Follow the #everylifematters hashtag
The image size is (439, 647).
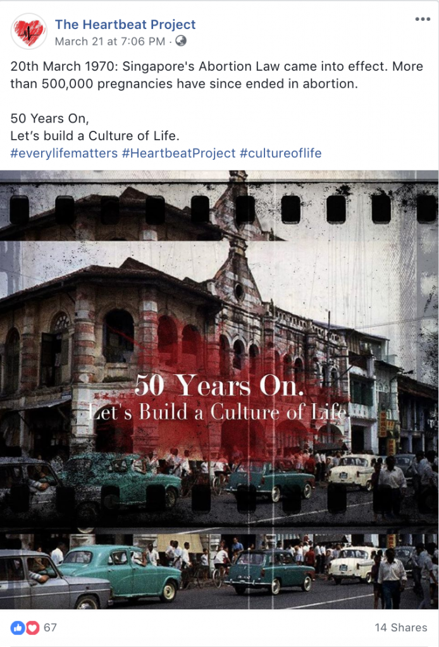pos(64,153)
